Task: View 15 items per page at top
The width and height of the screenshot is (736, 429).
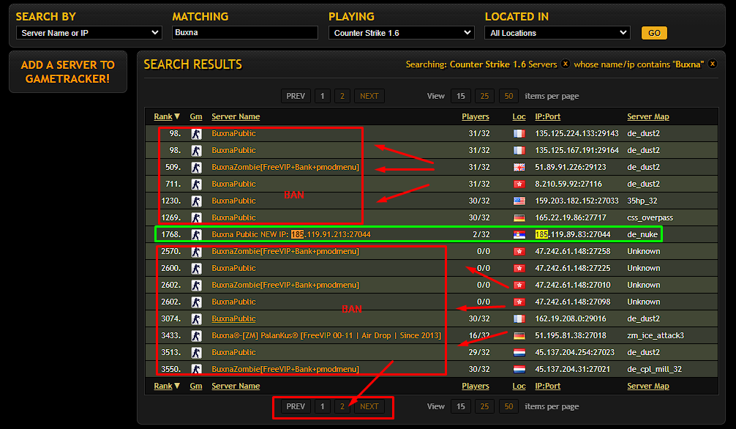Action: [x=461, y=96]
